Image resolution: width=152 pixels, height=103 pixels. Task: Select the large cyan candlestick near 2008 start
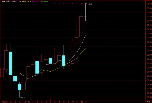(x=11, y=63)
